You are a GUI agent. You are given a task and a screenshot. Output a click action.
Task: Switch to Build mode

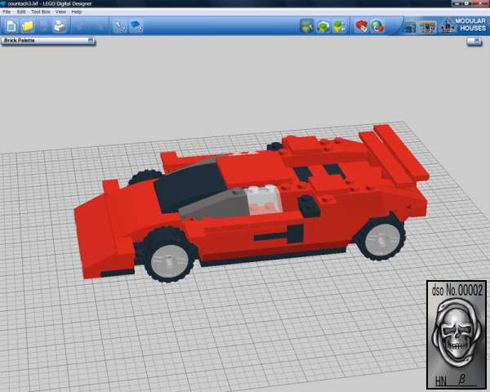pyautogui.click(x=307, y=26)
